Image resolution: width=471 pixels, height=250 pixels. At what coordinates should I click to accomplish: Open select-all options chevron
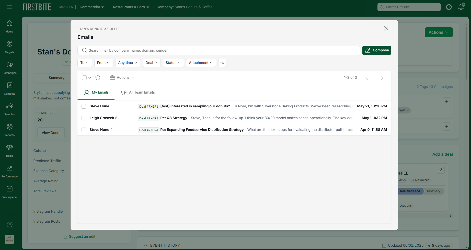[x=90, y=78]
